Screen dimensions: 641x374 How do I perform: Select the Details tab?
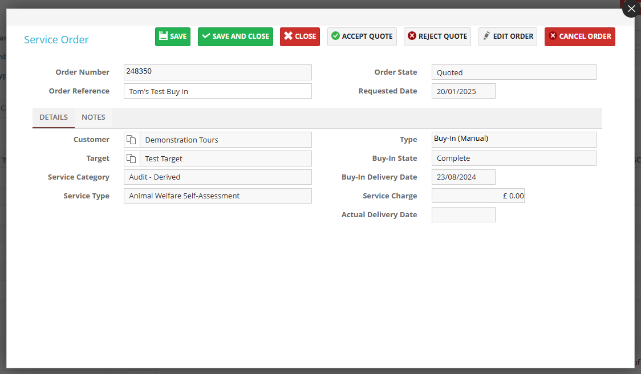pos(54,117)
